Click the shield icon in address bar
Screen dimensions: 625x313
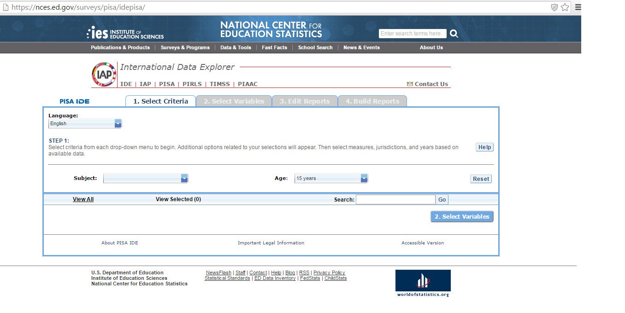[x=554, y=7]
